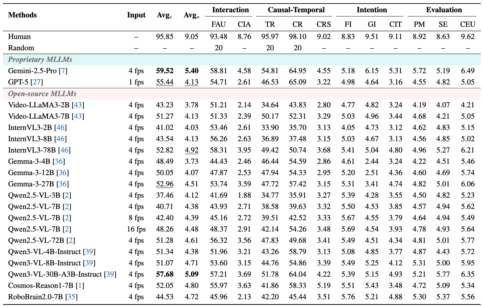Follow citation 36 beside Gemma-3-27B
The height and width of the screenshot is (307, 483).
[63, 184]
